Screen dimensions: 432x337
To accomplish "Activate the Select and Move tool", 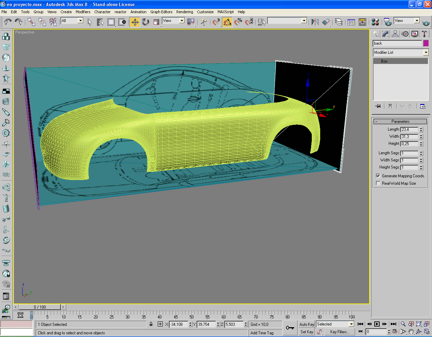I will [135, 22].
